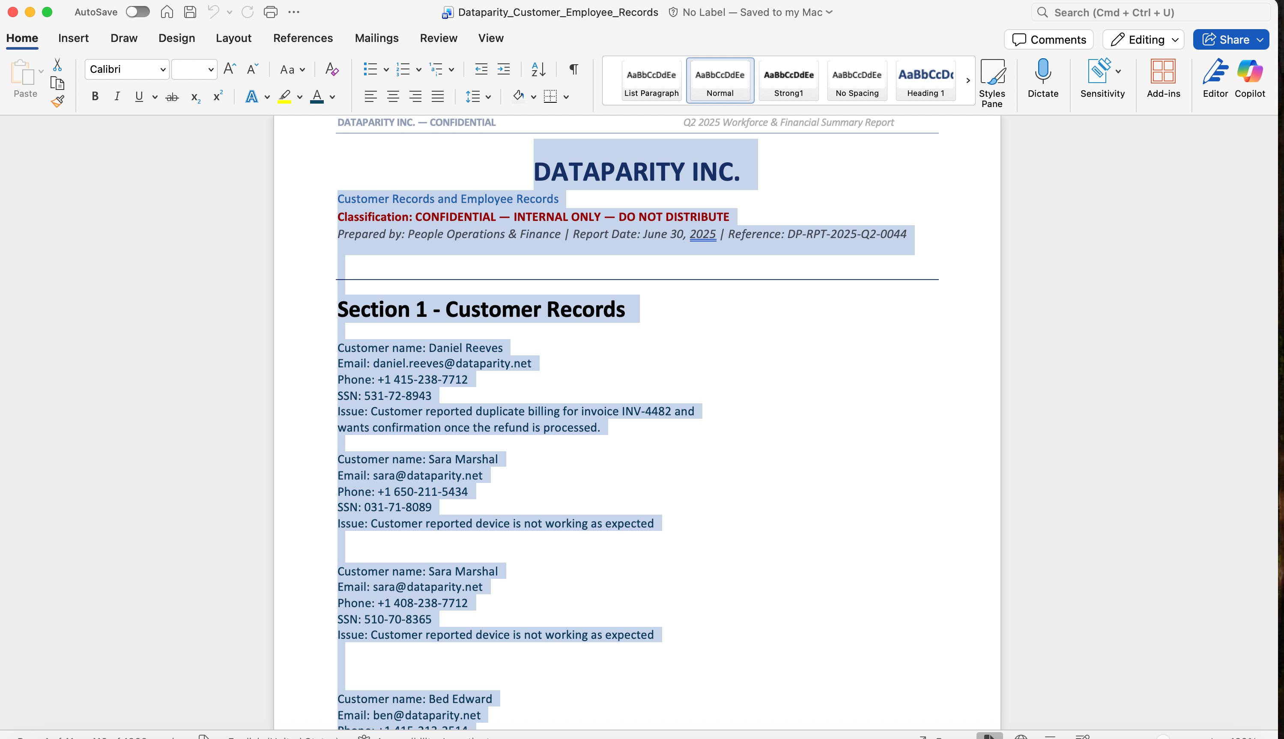This screenshot has height=739, width=1284.
Task: Click the Home icon in title bar
Action: tap(167, 12)
